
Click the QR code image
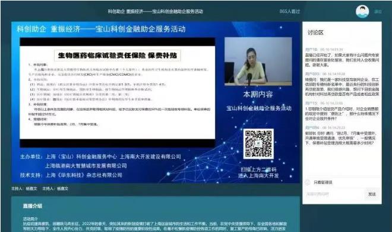[258, 144]
